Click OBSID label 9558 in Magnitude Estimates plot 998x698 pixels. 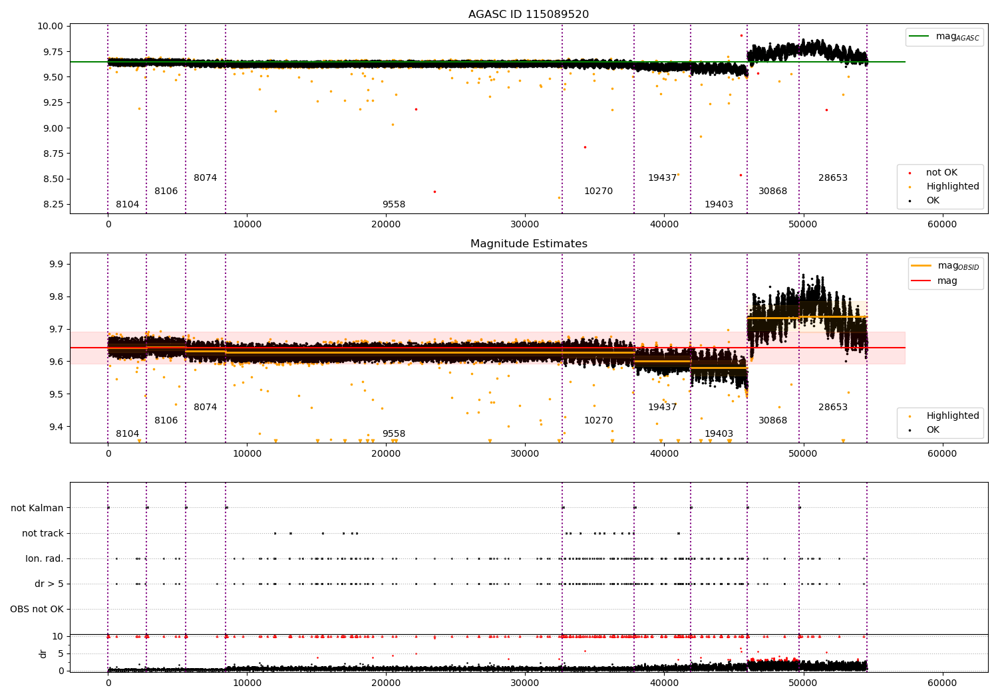pos(394,434)
